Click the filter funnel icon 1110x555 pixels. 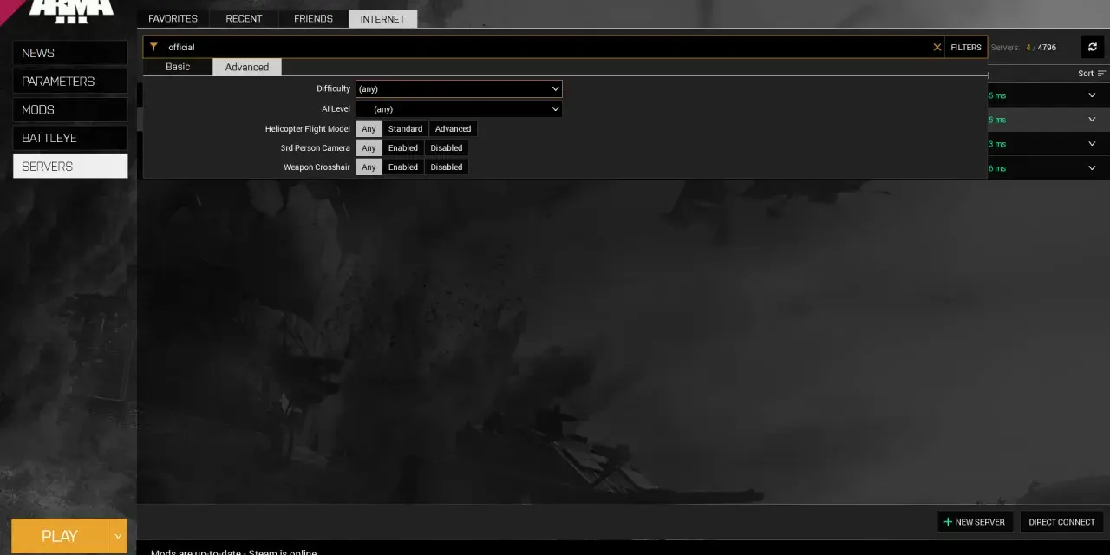pyautogui.click(x=153, y=47)
